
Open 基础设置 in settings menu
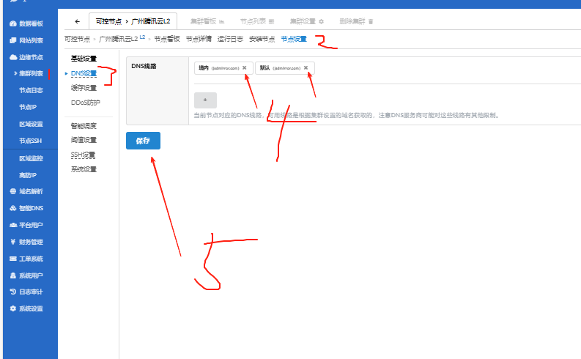[84, 59]
